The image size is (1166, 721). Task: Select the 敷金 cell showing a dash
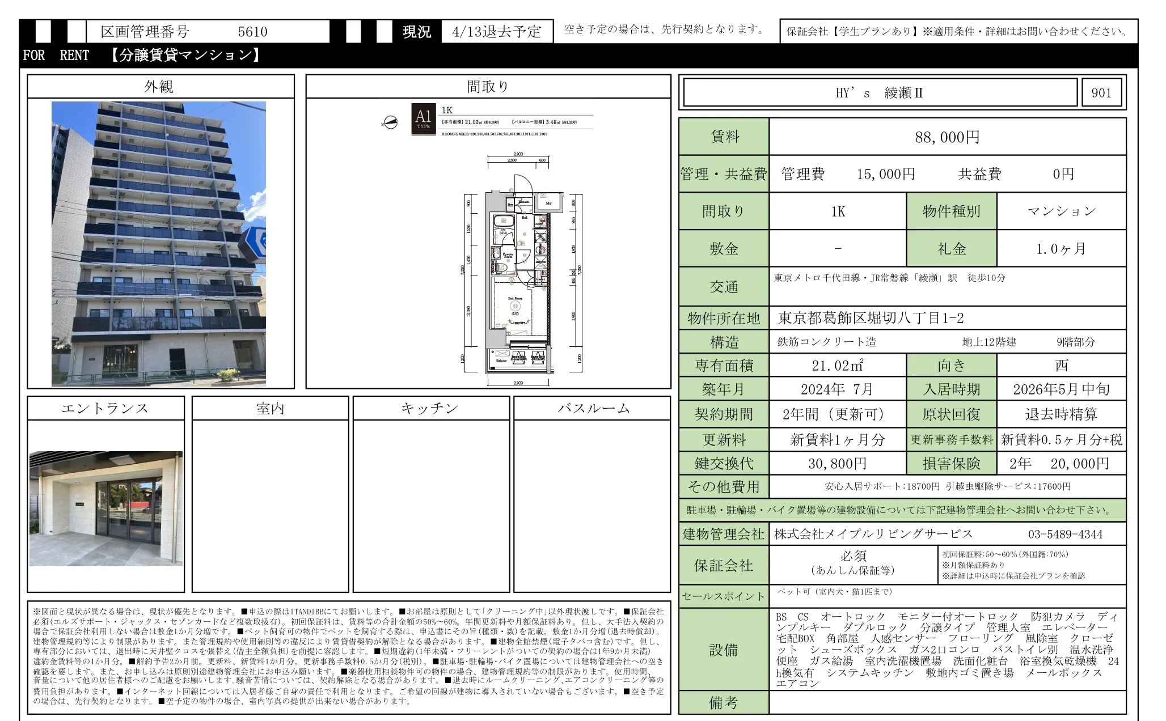838,248
